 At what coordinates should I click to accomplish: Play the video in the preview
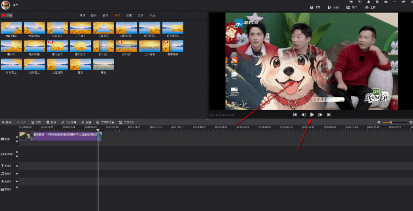click(312, 115)
